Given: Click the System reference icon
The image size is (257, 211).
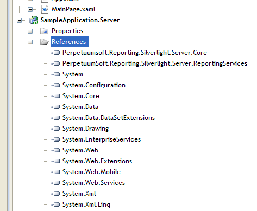Looking at the screenshot, I should [55, 74].
